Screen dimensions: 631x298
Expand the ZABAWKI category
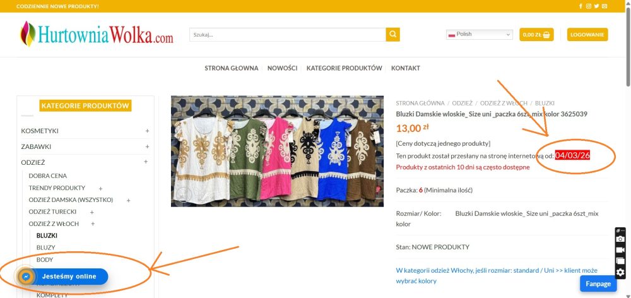tap(147, 146)
